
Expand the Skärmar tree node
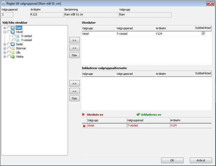tap(5, 48)
